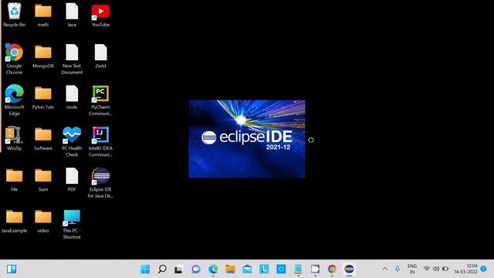494x278 pixels.
Task: Select the Zedd file icon
Action: [100, 56]
